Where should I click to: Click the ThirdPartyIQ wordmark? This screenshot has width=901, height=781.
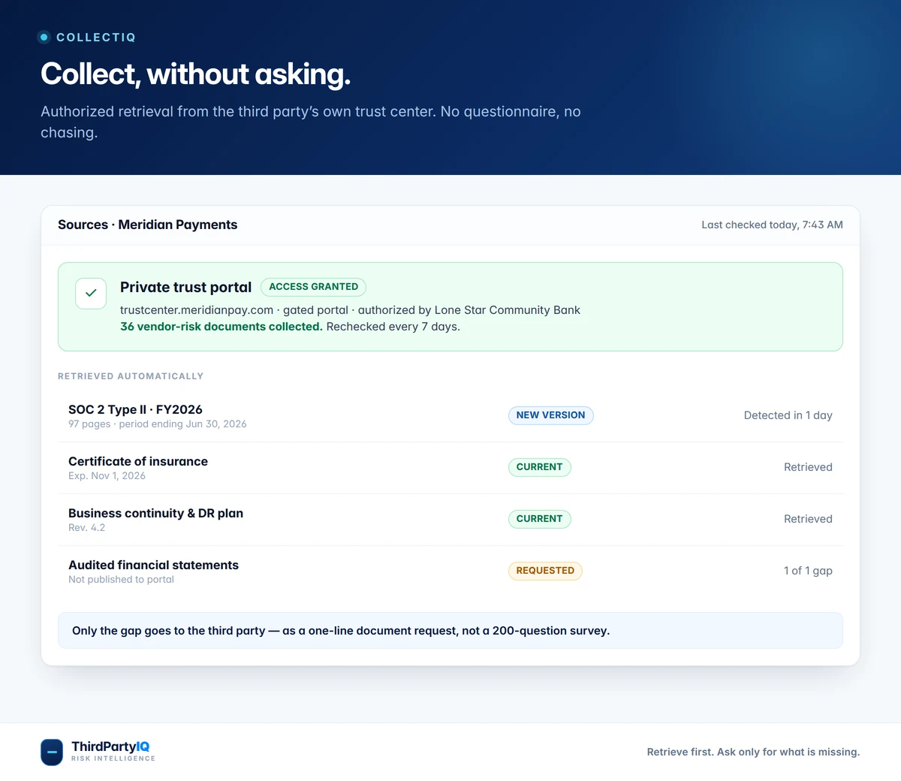[x=110, y=746]
